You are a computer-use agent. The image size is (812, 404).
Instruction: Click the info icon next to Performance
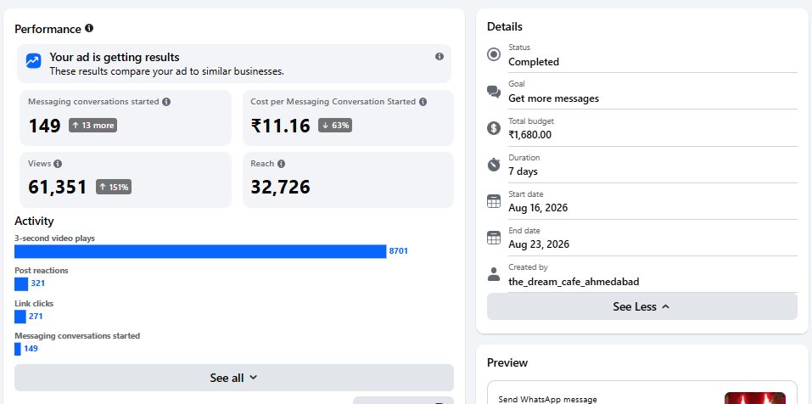89,28
